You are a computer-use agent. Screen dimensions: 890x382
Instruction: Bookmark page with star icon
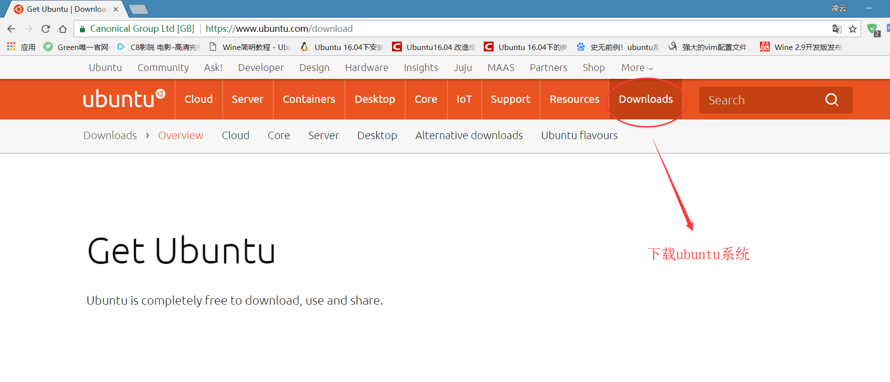click(x=853, y=29)
